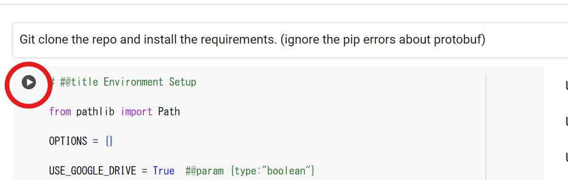
Task: Click the 'Path' class name
Action: [x=169, y=112]
